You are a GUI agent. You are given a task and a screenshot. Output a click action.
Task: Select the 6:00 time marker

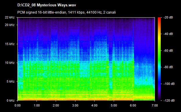[x=133, y=105]
